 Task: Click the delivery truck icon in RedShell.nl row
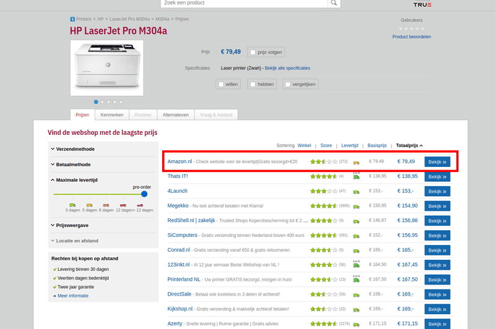click(x=356, y=221)
